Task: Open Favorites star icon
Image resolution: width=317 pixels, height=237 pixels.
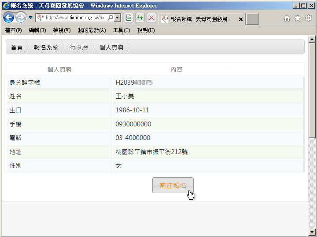Action: [298, 18]
